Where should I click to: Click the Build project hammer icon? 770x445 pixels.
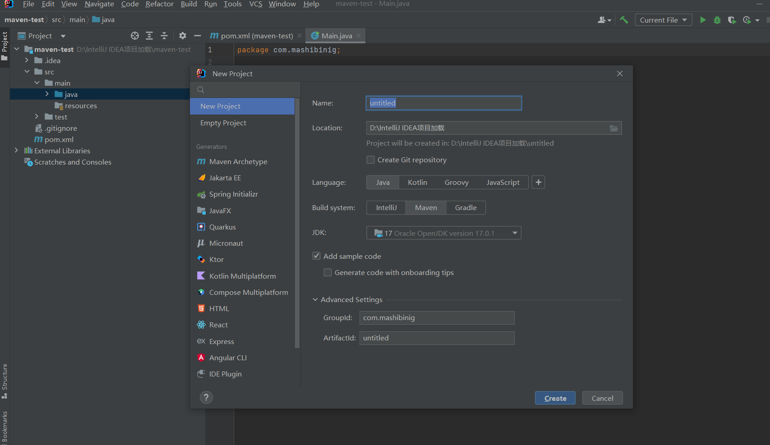click(x=624, y=20)
